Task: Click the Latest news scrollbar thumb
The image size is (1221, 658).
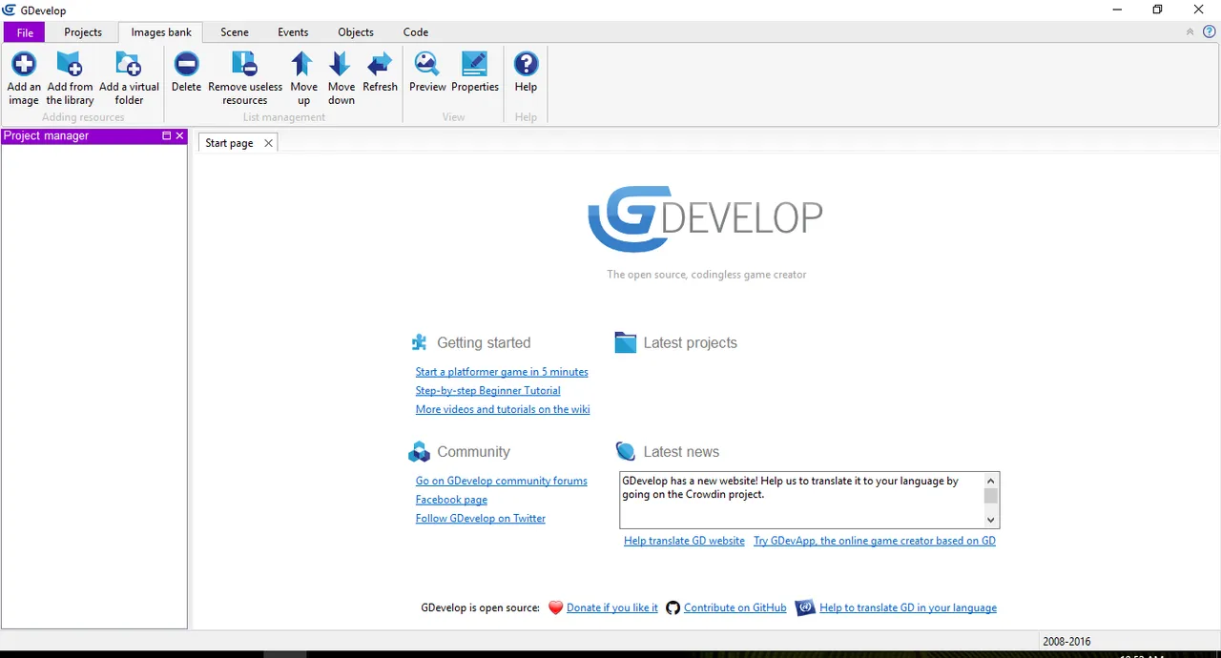Action: 991,496
